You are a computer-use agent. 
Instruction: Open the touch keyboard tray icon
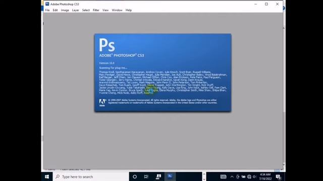point(223,176)
